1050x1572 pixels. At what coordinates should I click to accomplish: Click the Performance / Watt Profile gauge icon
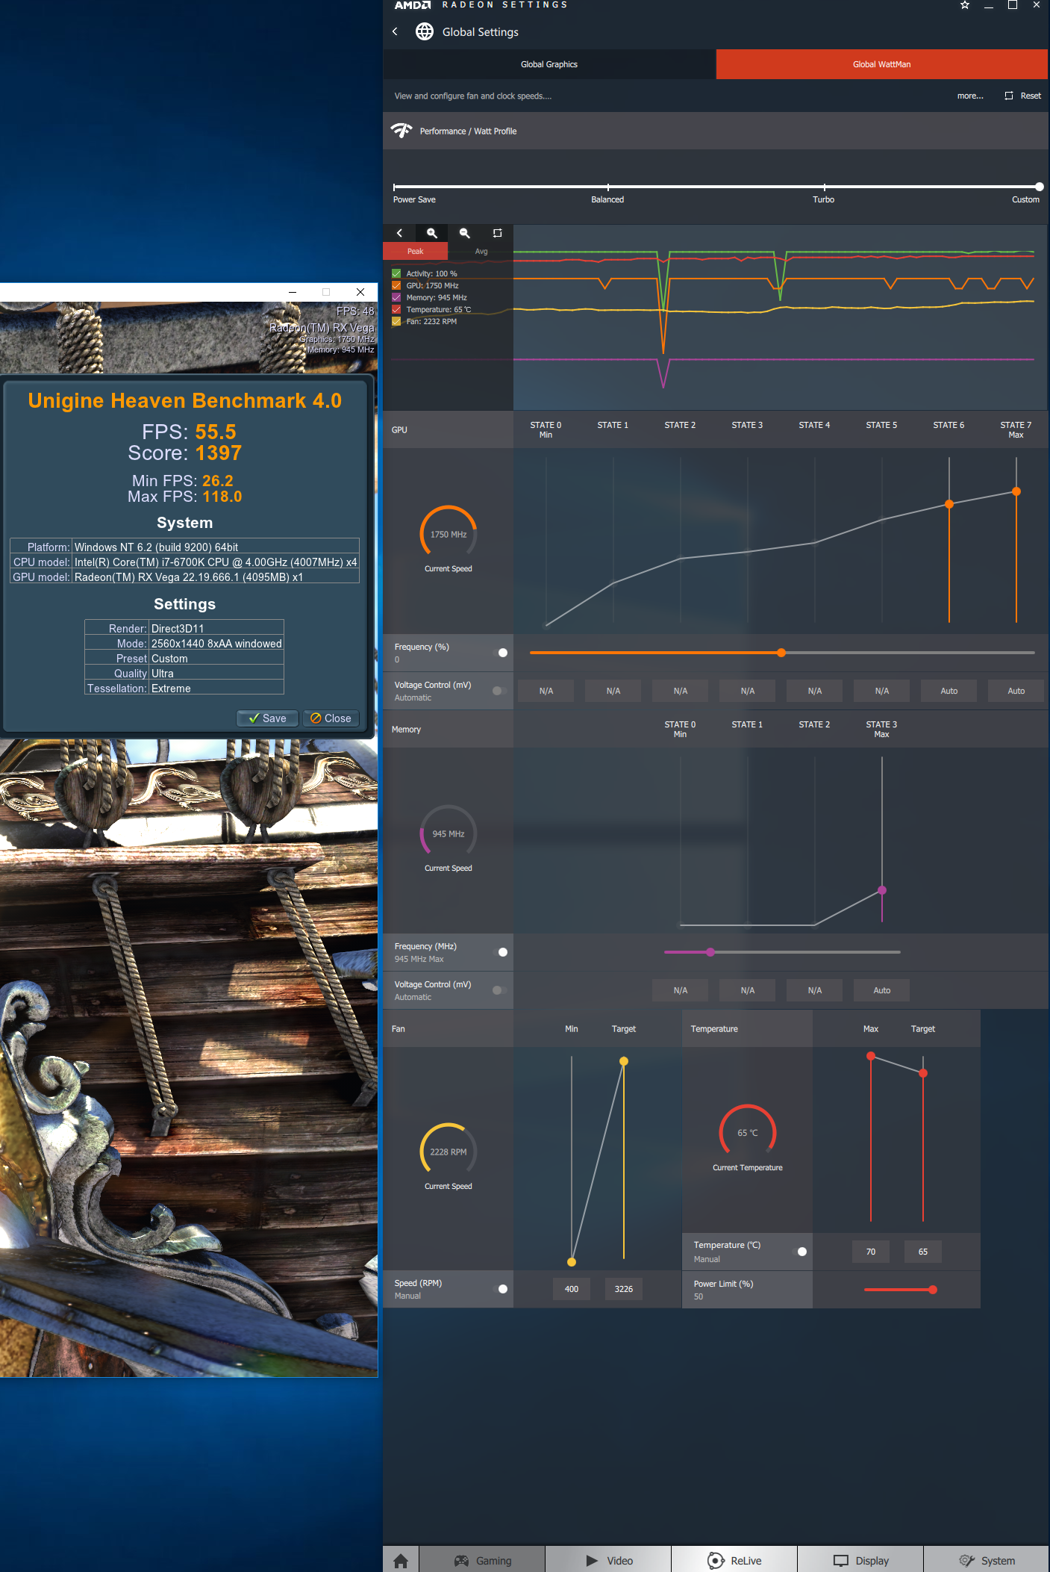[401, 131]
